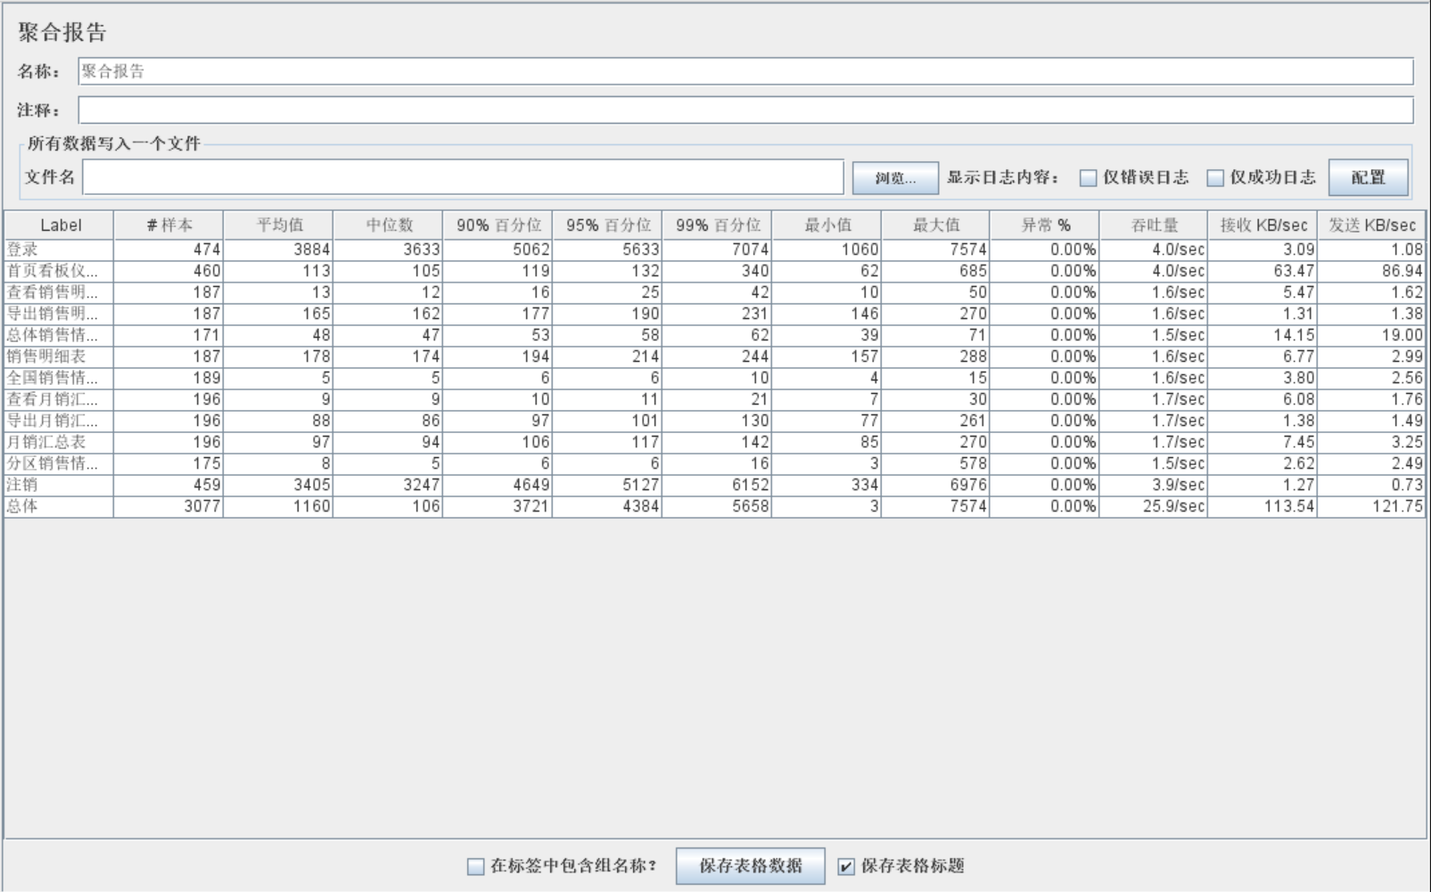Select the 总体 total row
1431x892 pixels.
point(23,506)
